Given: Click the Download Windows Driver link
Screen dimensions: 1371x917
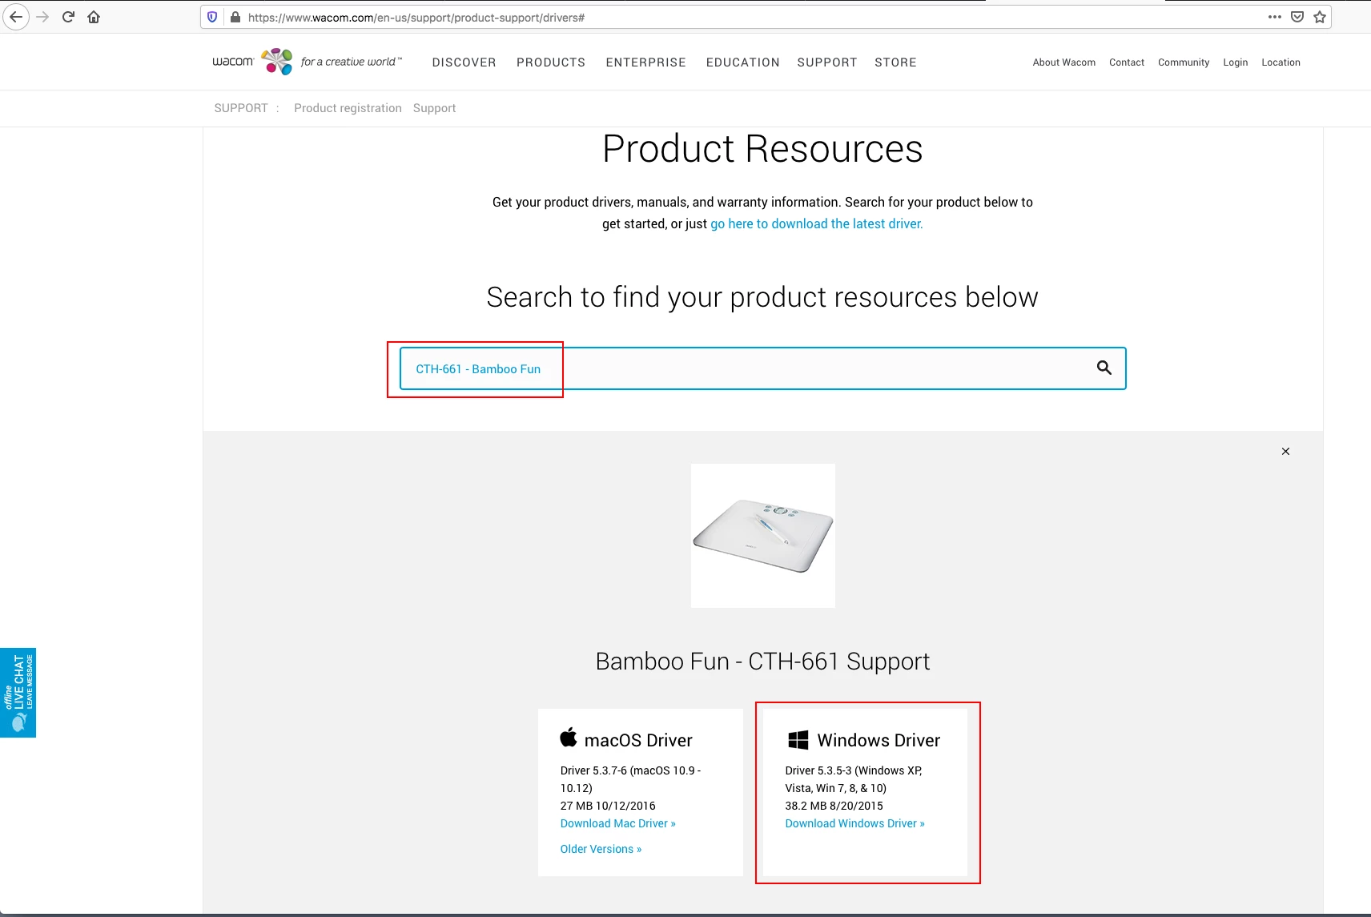Looking at the screenshot, I should click(855, 823).
